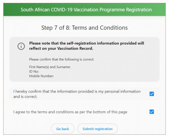Click 'reflect on your Vaccination Record.' line
Screen dimensions: 169x137
(61, 48)
